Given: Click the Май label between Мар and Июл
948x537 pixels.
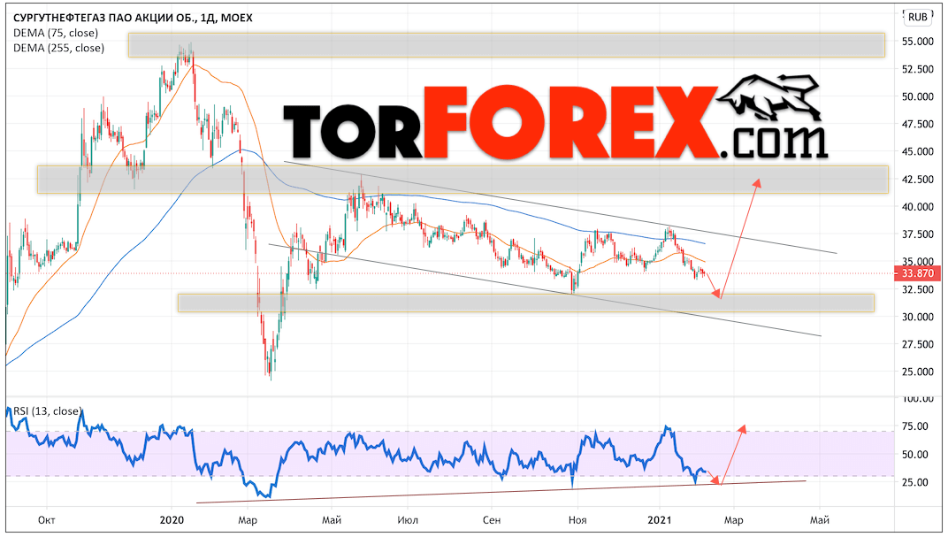Looking at the screenshot, I should 332,520.
